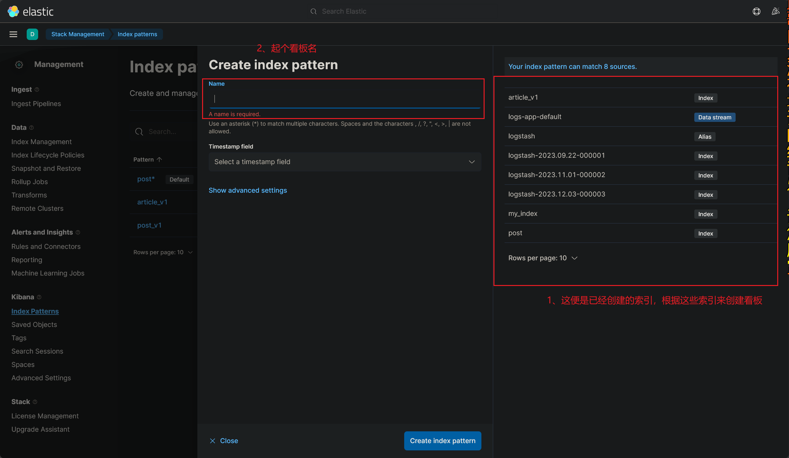
Task: Open Reporting page
Action: 27,260
